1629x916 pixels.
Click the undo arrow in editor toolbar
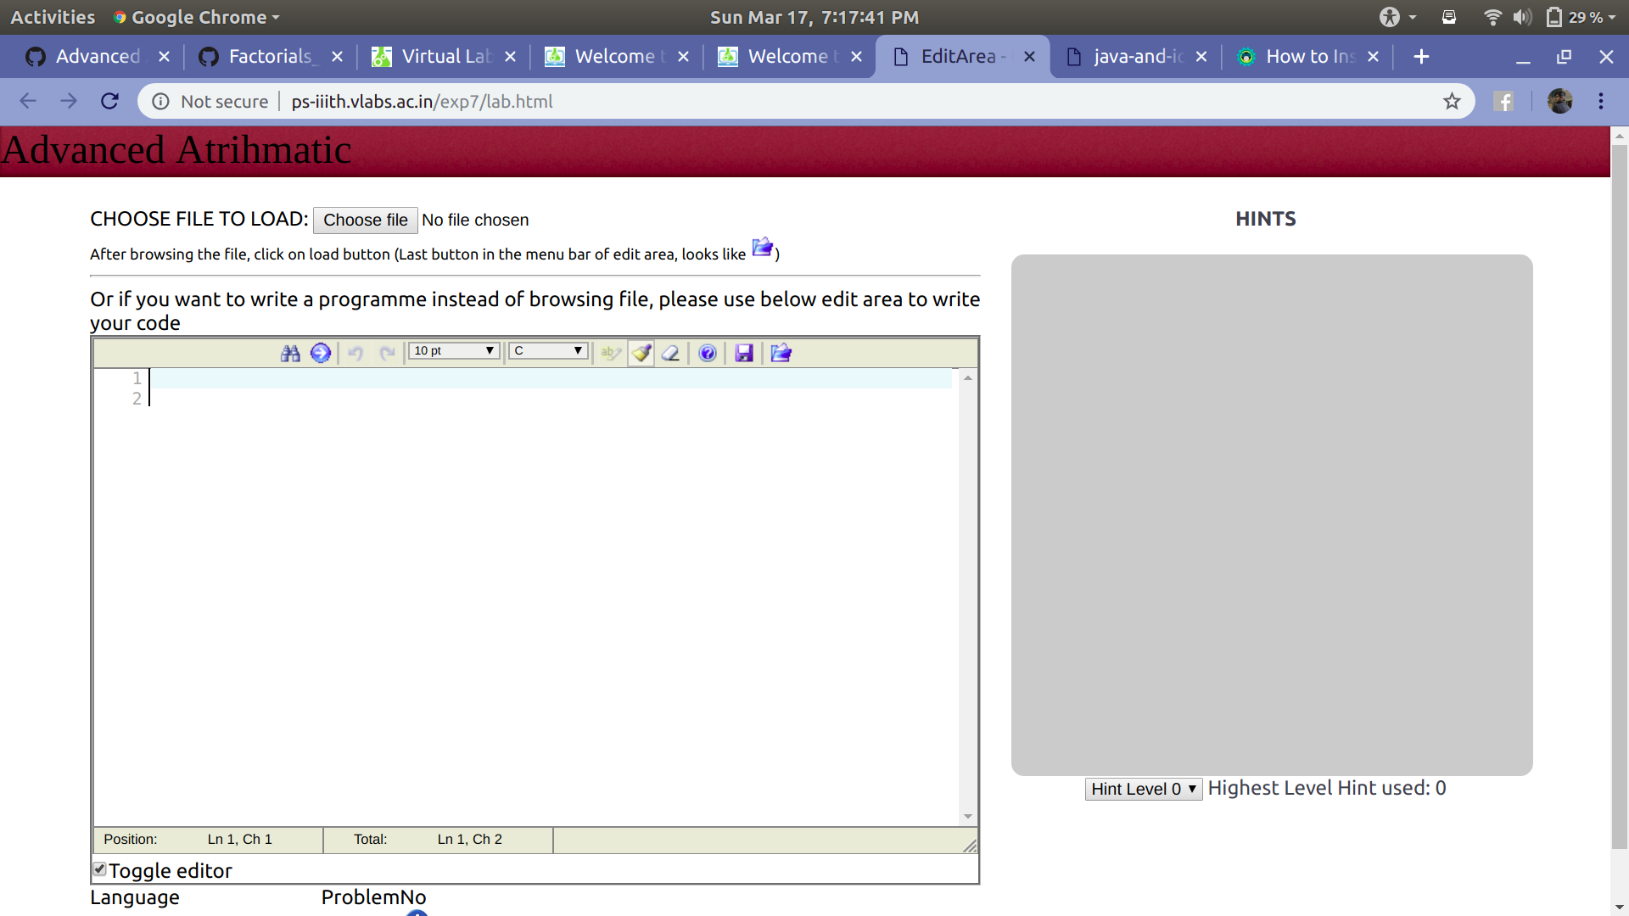355,353
